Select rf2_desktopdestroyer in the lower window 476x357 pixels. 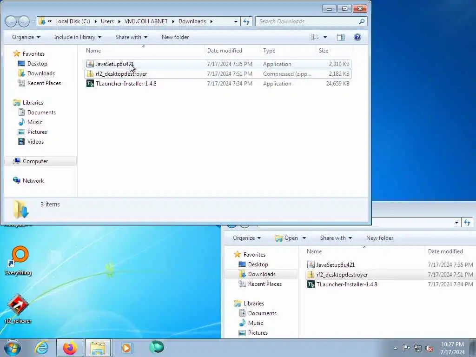(x=342, y=275)
